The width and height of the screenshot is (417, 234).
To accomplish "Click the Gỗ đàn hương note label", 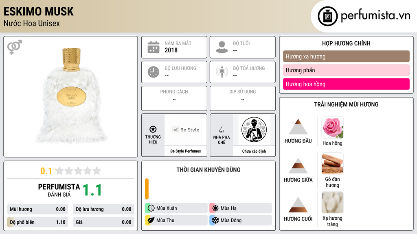I will (332, 182).
